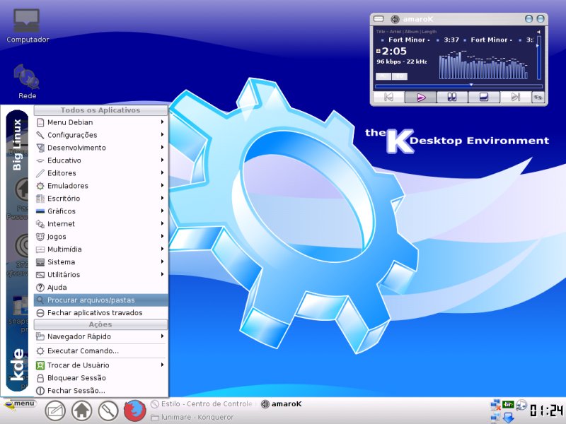Click the Ajuda help icon
Viewport: 566px width, 424px height.
(40, 288)
